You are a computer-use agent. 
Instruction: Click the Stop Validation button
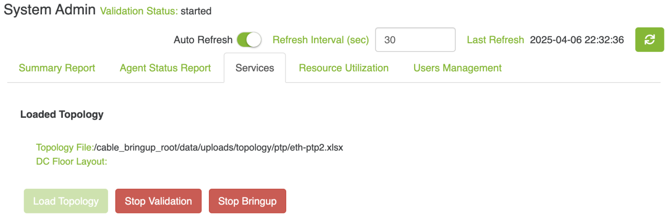pos(158,201)
